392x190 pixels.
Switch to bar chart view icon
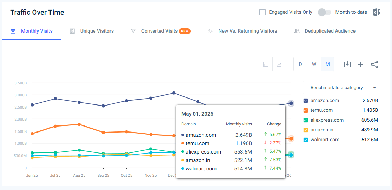[x=266, y=64]
